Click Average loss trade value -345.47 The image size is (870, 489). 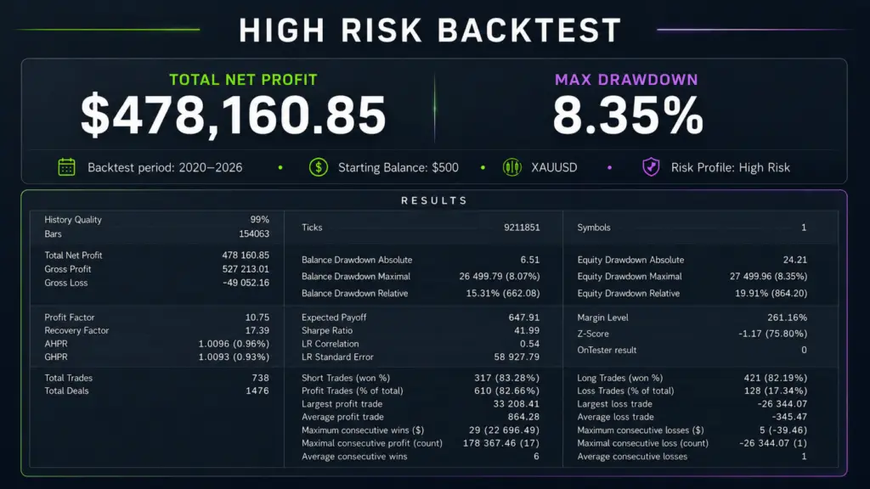point(789,417)
